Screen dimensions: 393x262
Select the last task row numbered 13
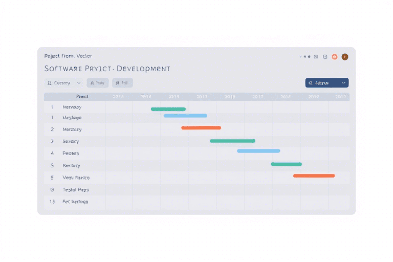75,202
